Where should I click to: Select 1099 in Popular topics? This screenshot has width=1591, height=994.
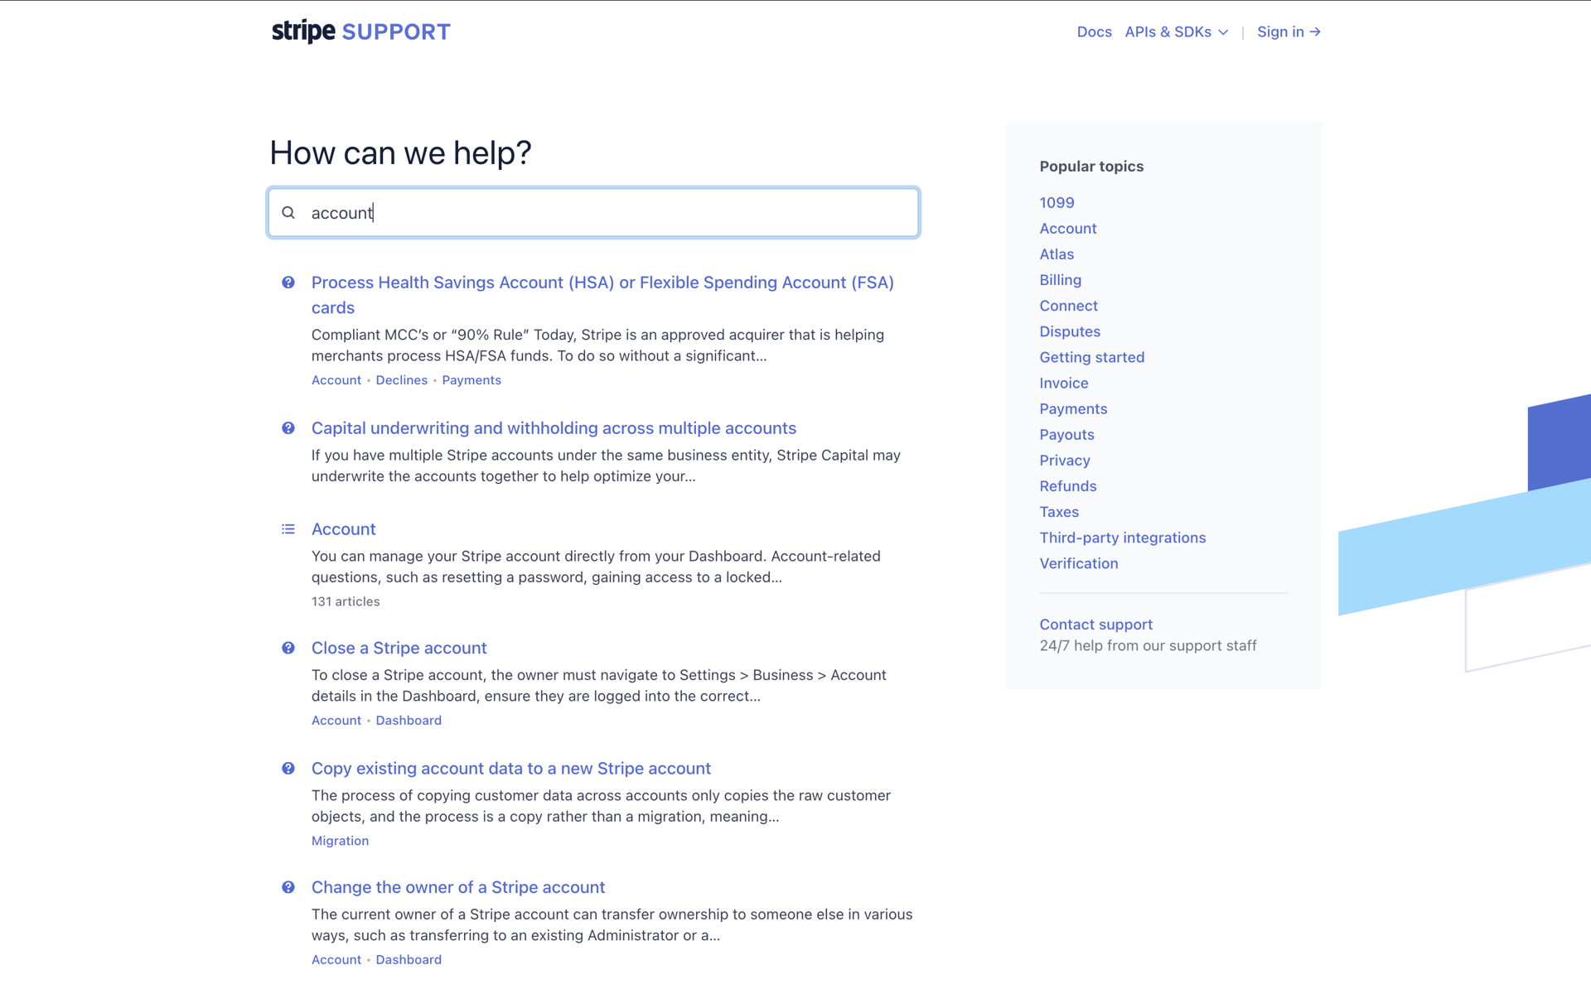click(x=1057, y=203)
